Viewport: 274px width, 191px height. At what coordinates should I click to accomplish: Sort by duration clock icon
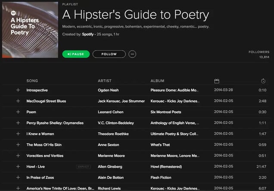coord(263,81)
